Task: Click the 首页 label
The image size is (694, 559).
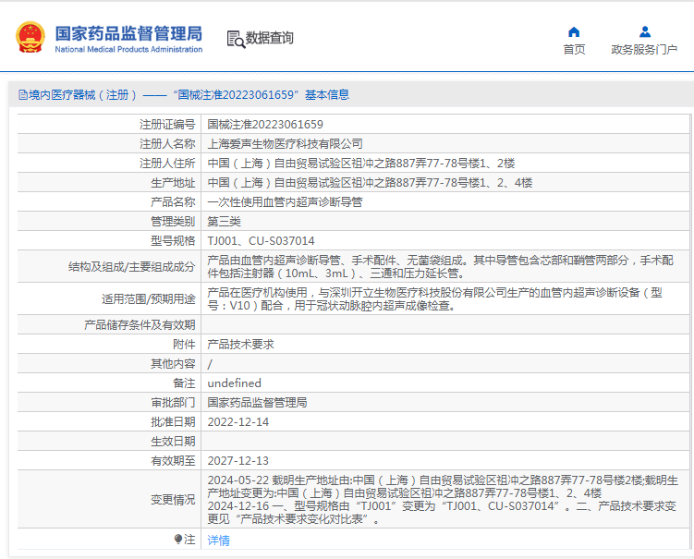Action: (x=574, y=50)
